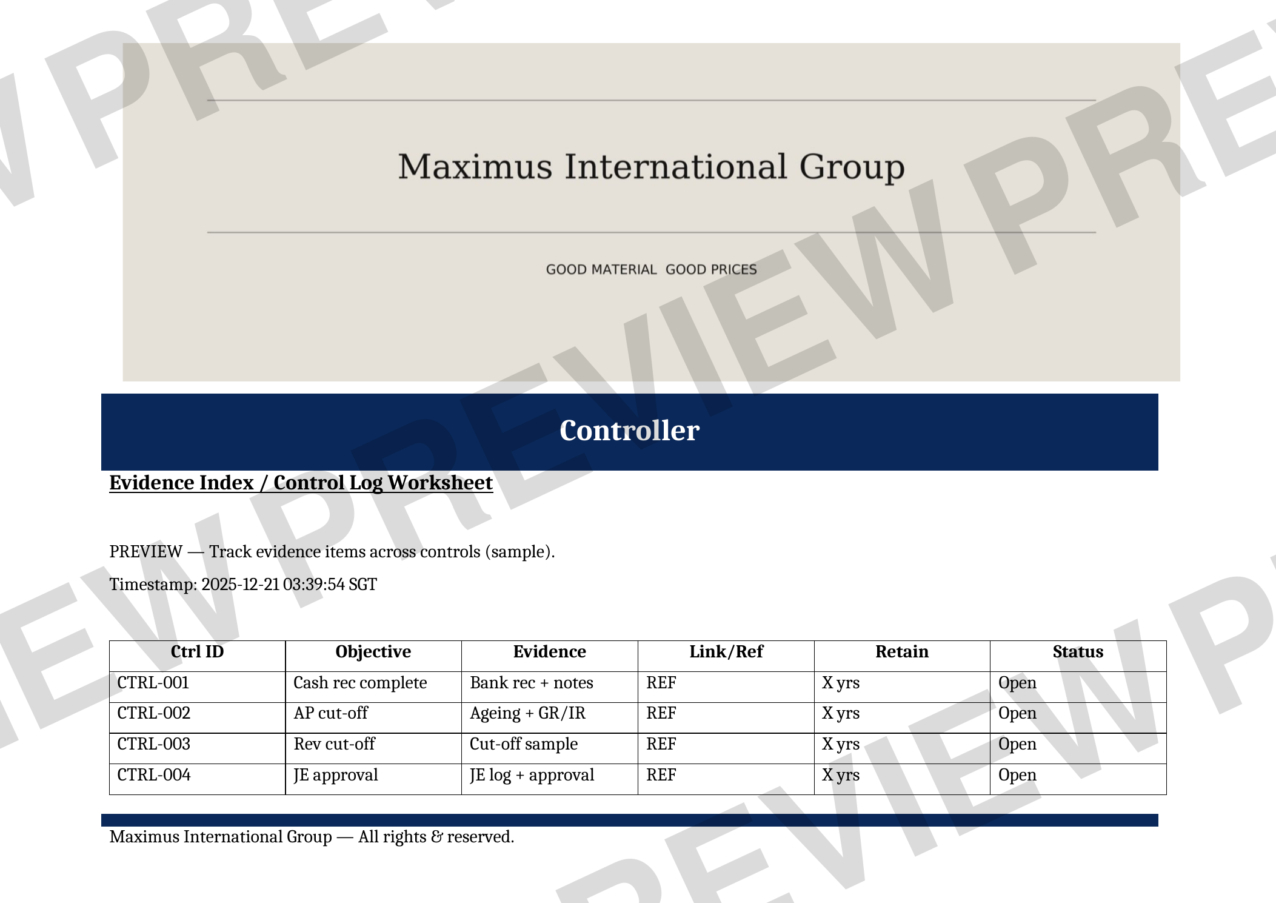Select the Retain column header
Viewport: 1276px width, 903px height.
coord(901,652)
